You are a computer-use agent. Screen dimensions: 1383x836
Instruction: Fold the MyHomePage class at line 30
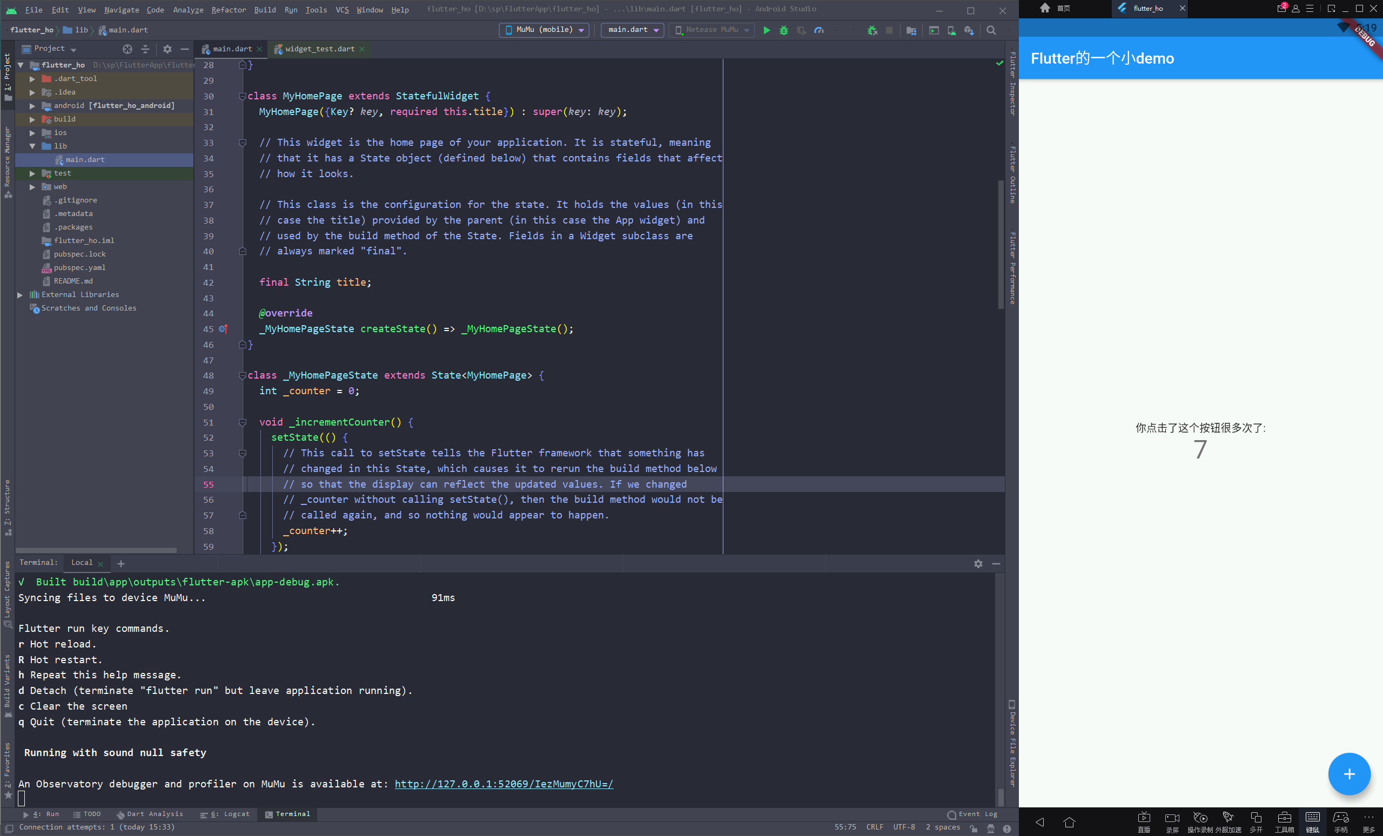click(x=243, y=96)
